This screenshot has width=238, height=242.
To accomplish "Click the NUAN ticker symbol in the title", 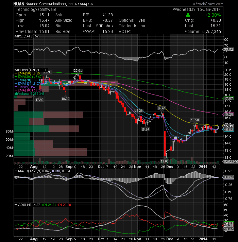I will tap(19, 4).
